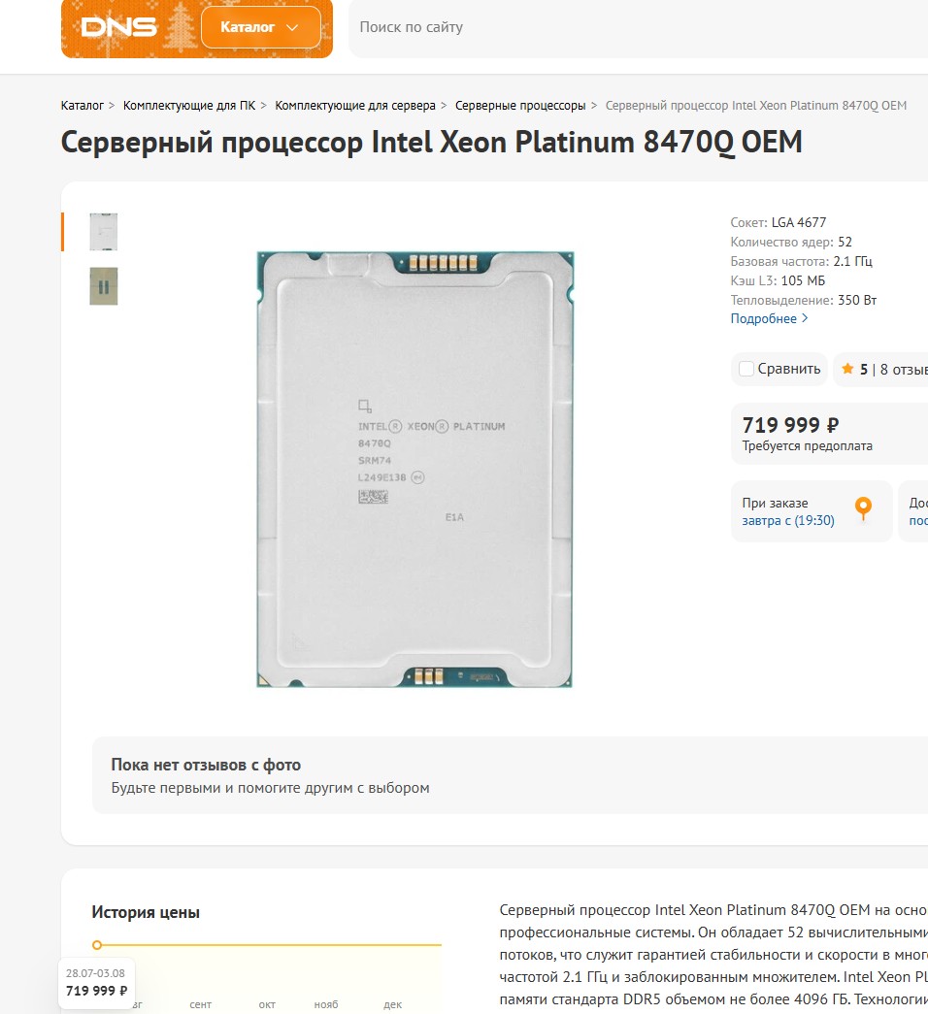
Task: Click the Поиск по сайту search field
Action: (638, 27)
